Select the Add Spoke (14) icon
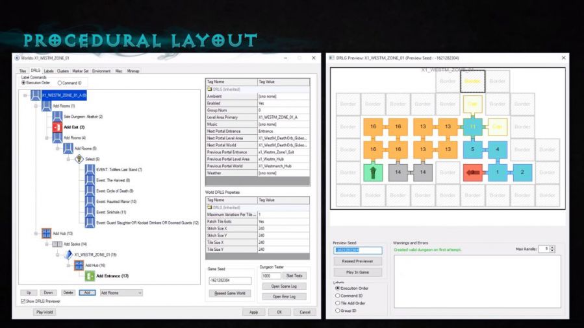The image size is (584, 328). [57, 244]
